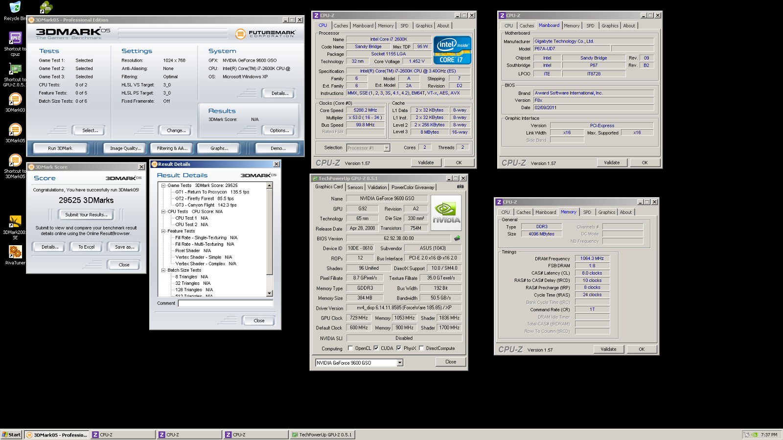This screenshot has width=783, height=440.
Task: Click the Close button in GPU-Z
Action: pyautogui.click(x=451, y=362)
